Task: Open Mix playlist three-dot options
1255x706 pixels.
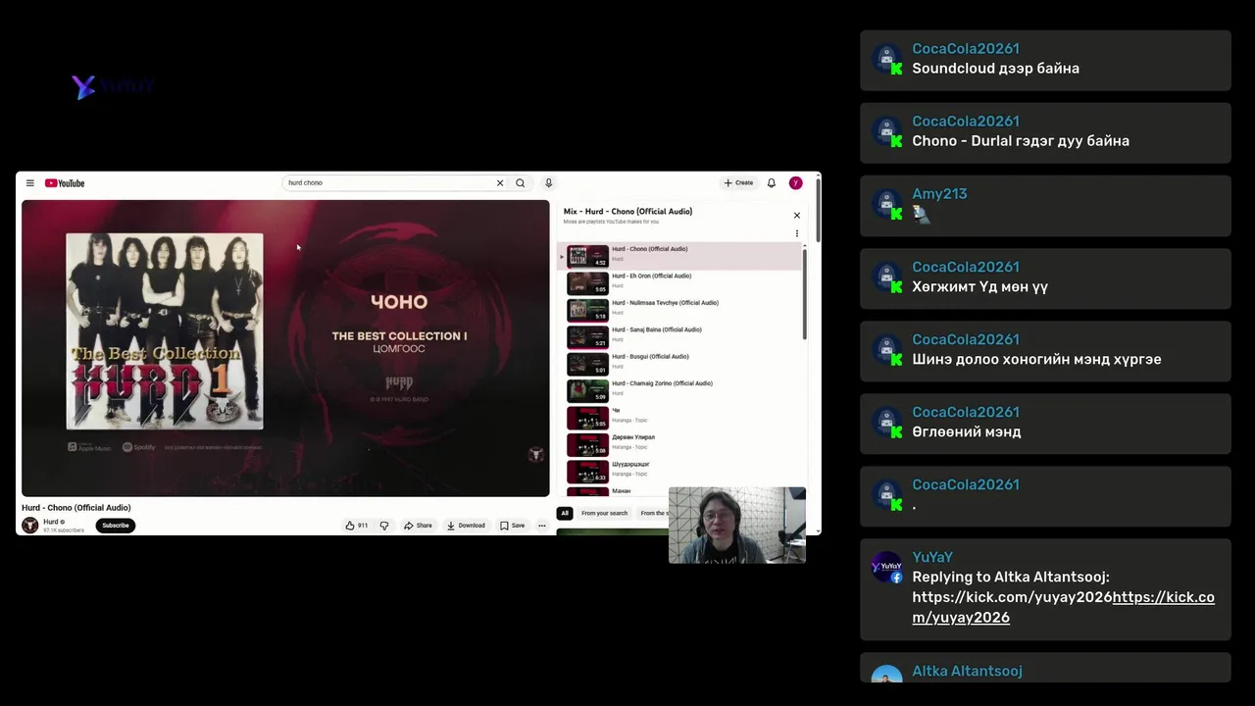Action: [x=797, y=233]
